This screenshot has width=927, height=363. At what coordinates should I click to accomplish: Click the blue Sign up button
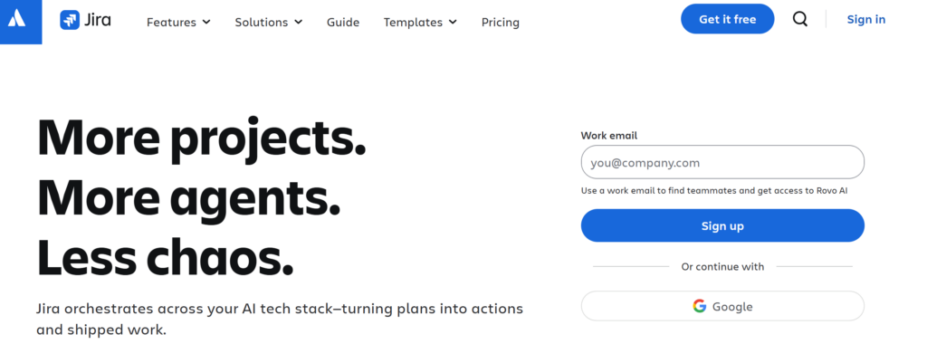tap(722, 225)
